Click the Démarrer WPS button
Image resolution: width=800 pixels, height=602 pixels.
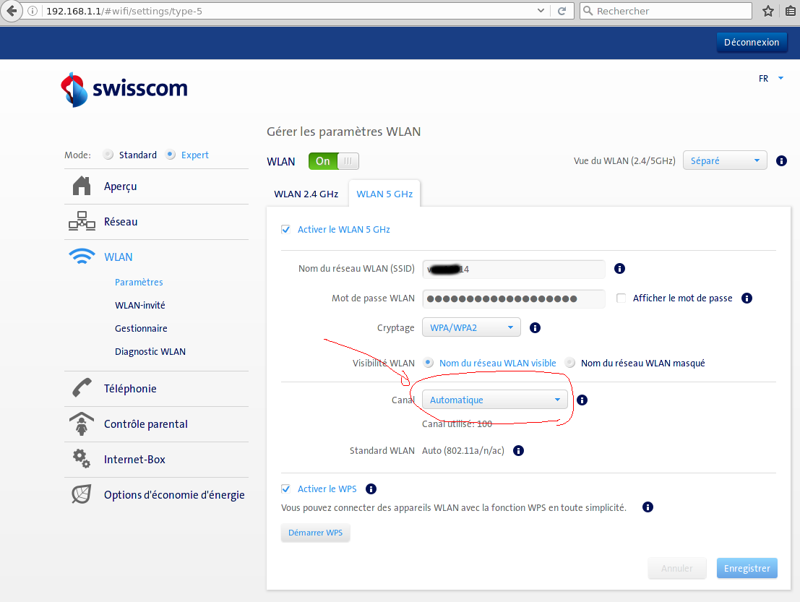(x=315, y=533)
